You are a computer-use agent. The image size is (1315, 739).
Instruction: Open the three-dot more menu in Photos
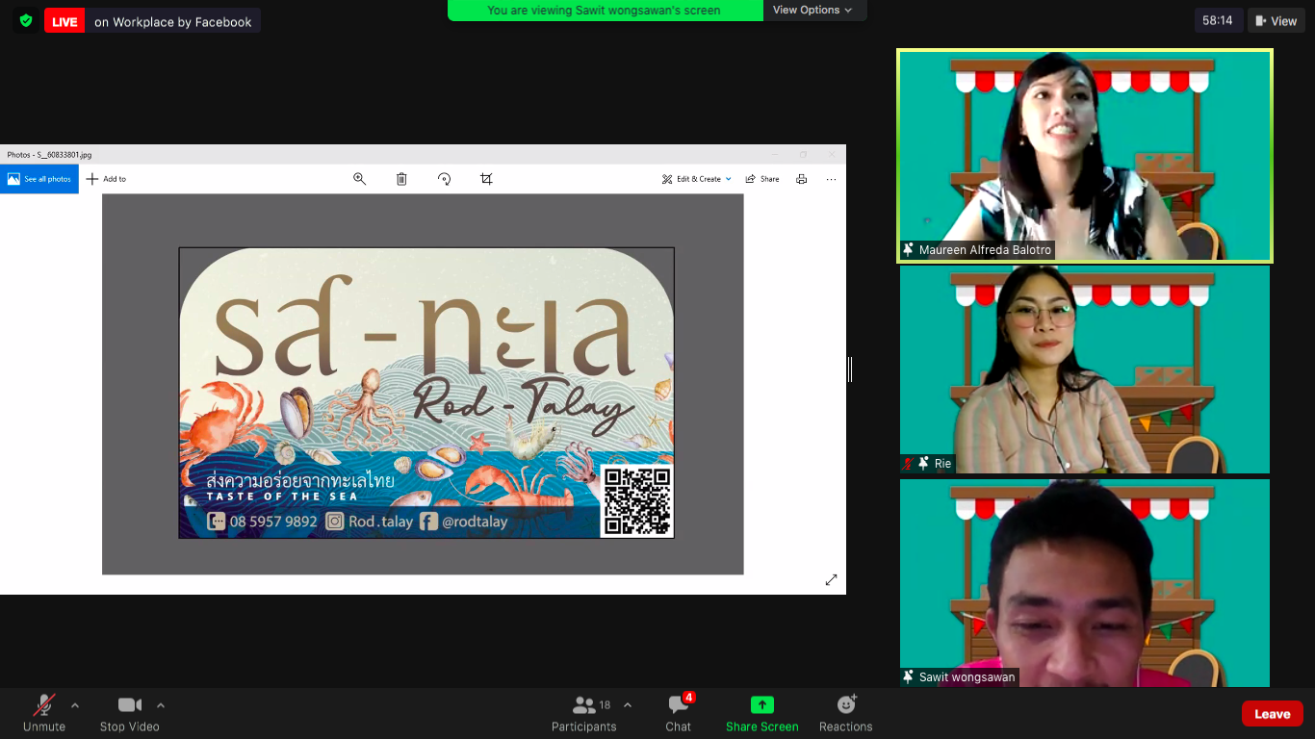coord(831,179)
